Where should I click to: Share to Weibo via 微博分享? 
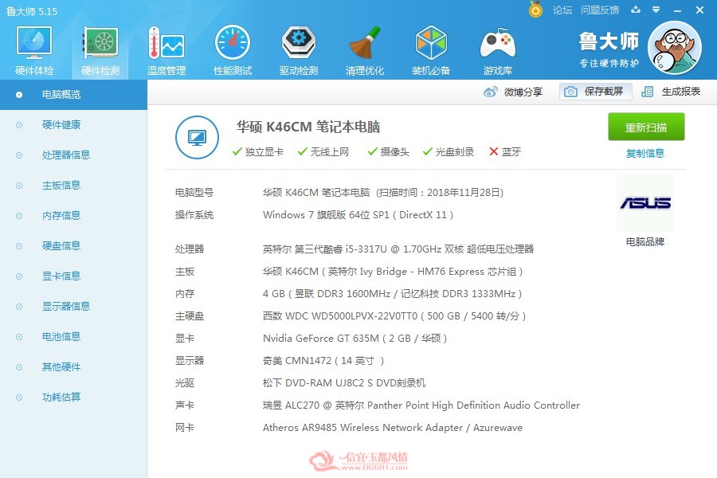513,92
